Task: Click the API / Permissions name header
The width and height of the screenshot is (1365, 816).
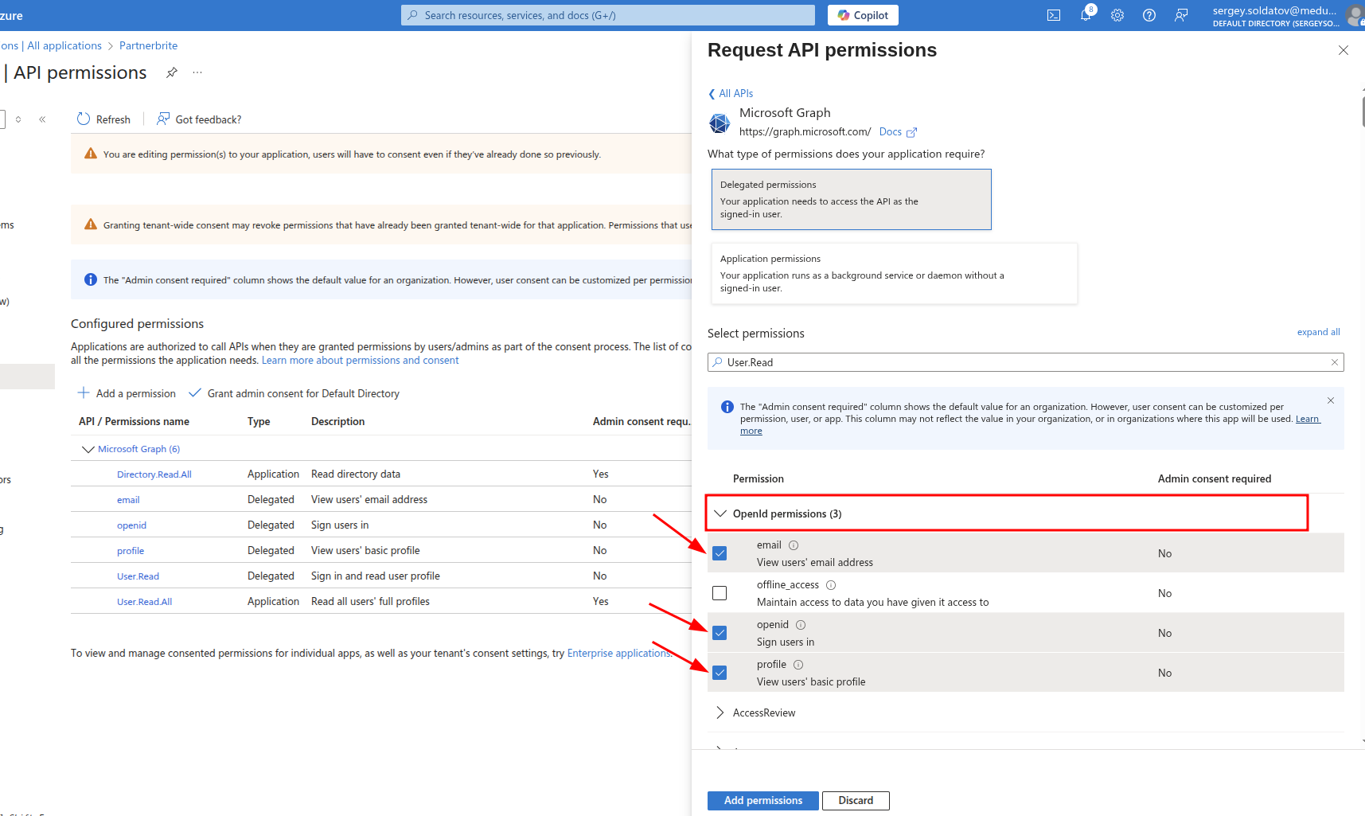Action: pyautogui.click(x=134, y=422)
